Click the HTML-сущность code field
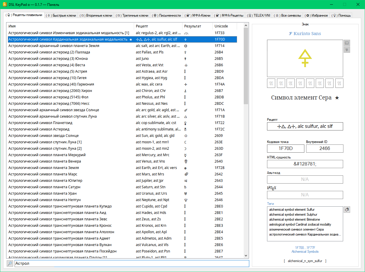 point(305,164)
